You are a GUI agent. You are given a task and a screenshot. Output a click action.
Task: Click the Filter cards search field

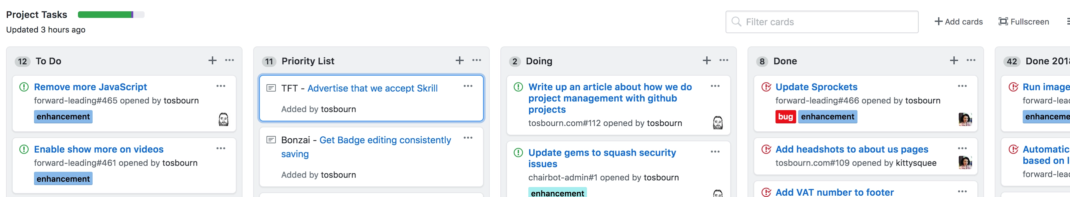(821, 22)
